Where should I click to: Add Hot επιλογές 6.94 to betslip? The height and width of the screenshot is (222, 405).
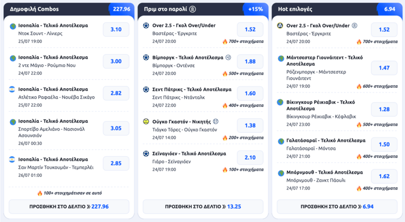coord(337,207)
